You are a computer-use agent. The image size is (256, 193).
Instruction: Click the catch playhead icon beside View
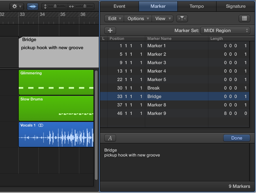coord(182,18)
